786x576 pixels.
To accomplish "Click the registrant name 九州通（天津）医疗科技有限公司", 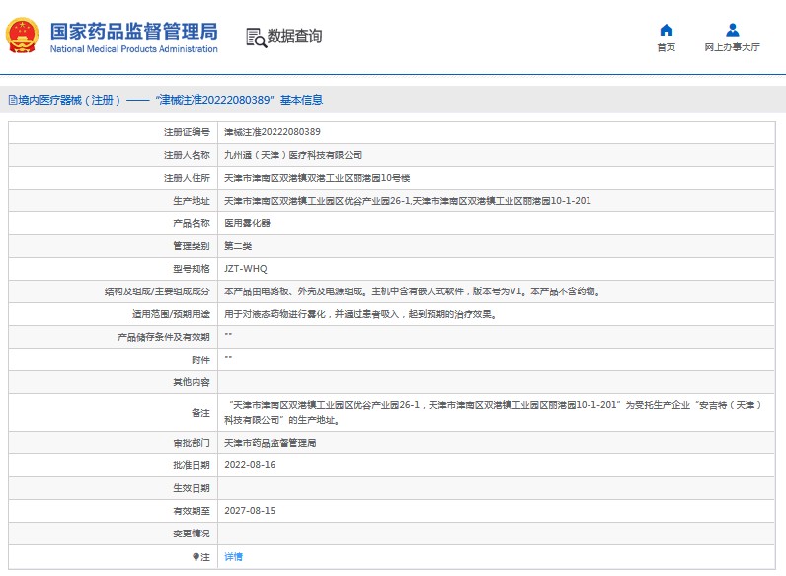I will pos(293,155).
